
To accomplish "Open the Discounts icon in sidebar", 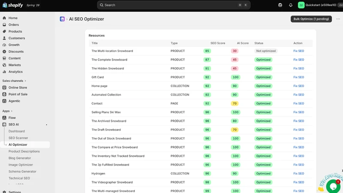I will click(4, 51).
